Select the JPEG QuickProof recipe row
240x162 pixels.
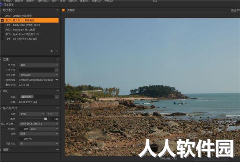[30, 34]
